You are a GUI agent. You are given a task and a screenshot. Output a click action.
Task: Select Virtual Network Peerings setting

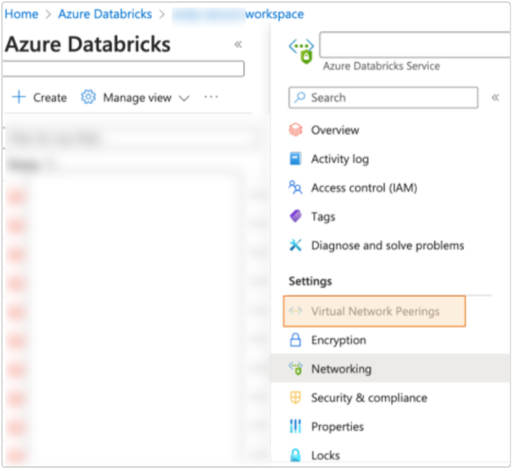pyautogui.click(x=375, y=311)
